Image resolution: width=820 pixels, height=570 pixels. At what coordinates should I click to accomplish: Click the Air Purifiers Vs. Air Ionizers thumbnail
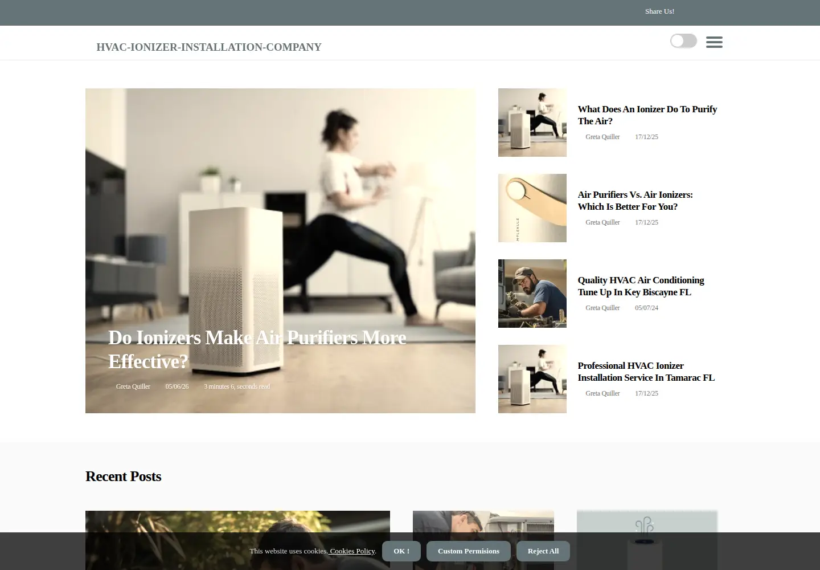point(532,208)
